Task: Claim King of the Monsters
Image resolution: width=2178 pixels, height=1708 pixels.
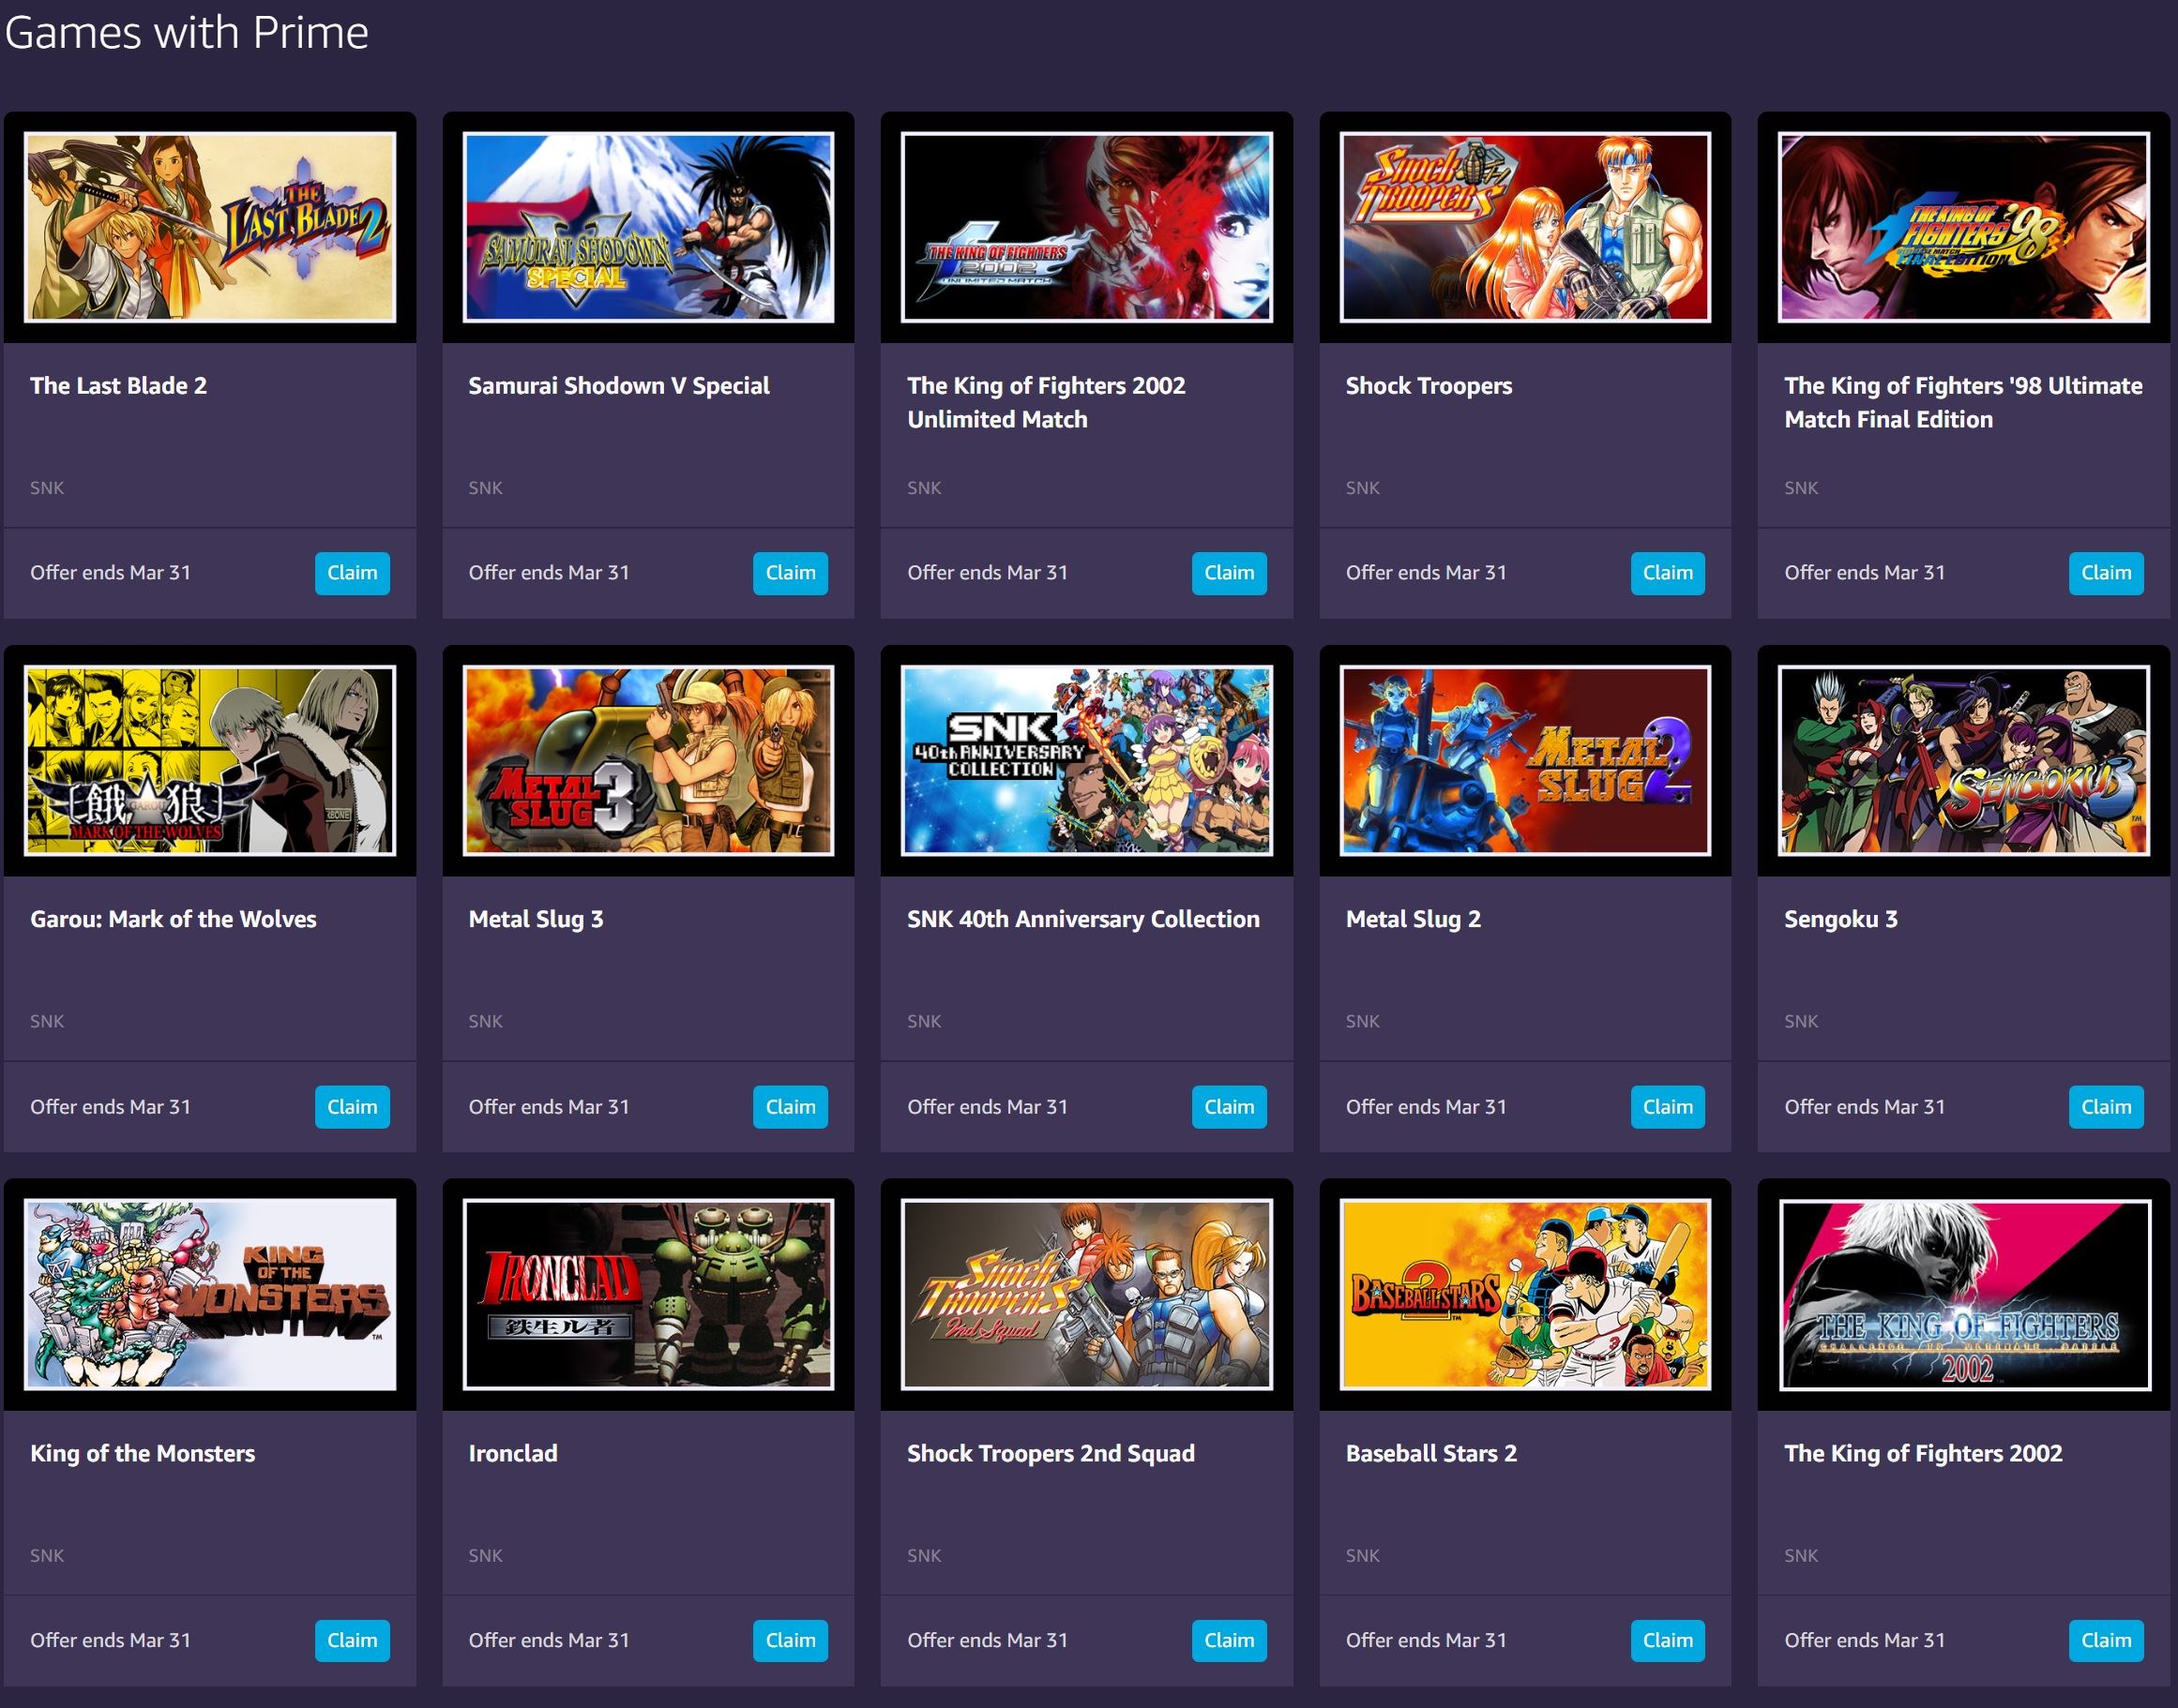Action: click(x=352, y=1640)
